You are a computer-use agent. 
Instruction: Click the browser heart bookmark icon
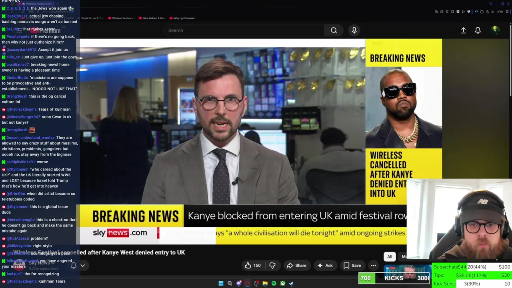[x=469, y=12]
